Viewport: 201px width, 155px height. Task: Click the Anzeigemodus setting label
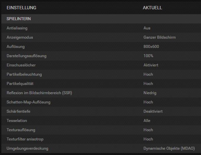coord(20,37)
